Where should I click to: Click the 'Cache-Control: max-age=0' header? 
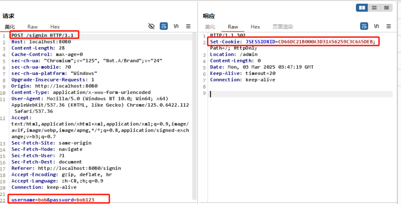pos(47,55)
